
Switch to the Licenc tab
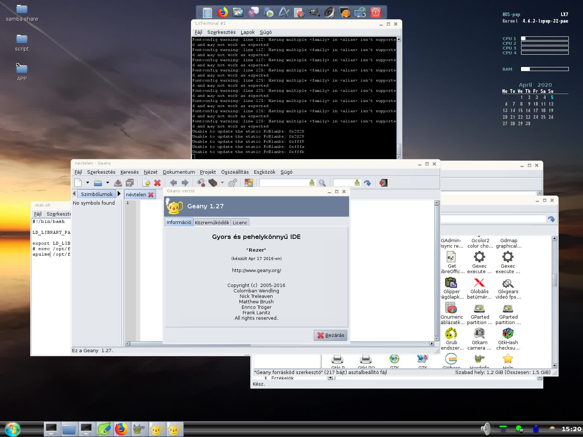(240, 223)
